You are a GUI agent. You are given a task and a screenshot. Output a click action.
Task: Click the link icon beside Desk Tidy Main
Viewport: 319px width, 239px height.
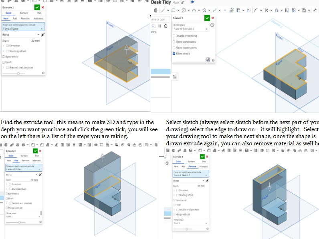coord(183,2)
